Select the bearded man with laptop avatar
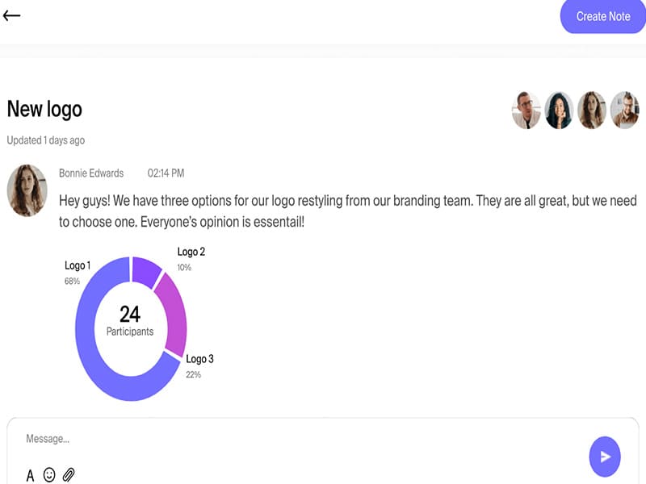Viewport: 646px width, 484px height. point(624,111)
